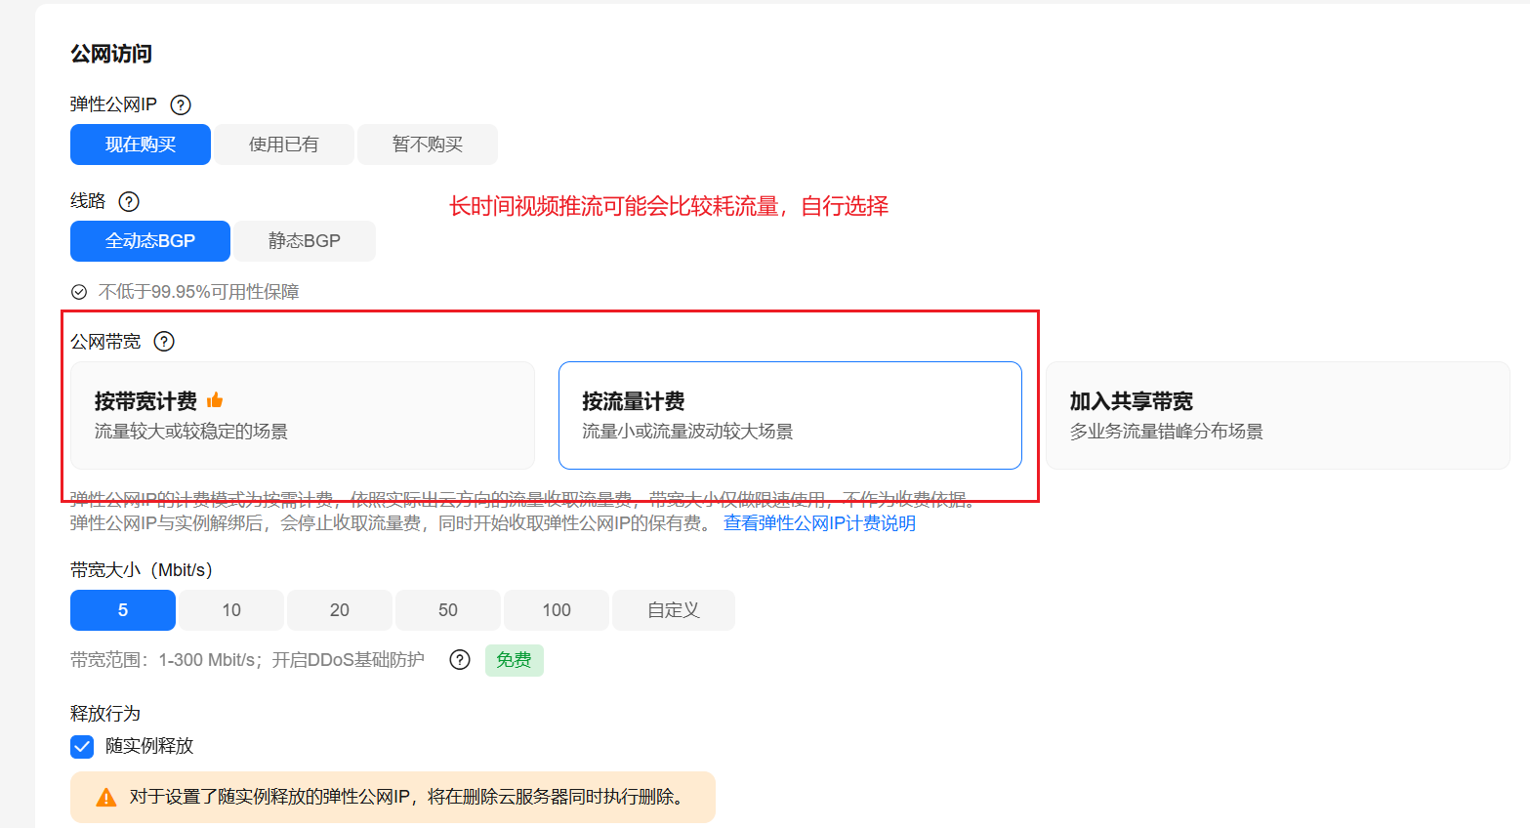Click check-circle icon before 99.95%可用性保障
The width and height of the screenshot is (1530, 828).
79,292
